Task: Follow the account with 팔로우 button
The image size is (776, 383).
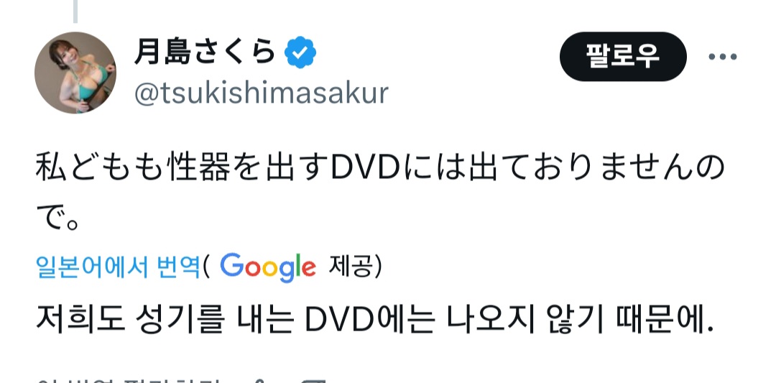Action: [x=623, y=57]
